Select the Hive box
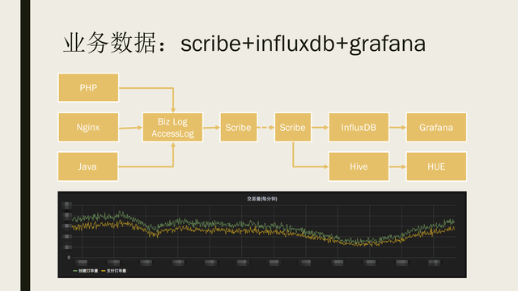Image resolution: width=518 pixels, height=291 pixels. [x=359, y=167]
